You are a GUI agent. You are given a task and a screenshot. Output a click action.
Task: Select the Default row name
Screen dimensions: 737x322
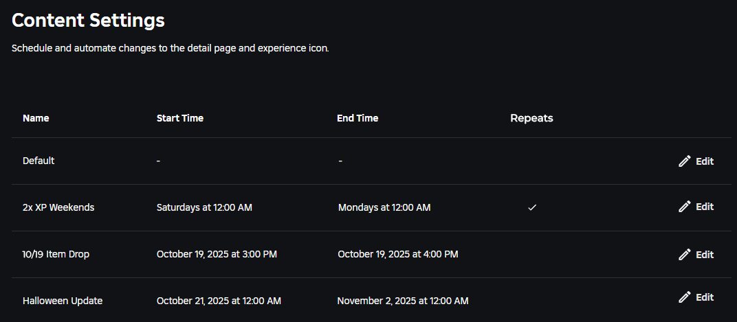pyautogui.click(x=38, y=161)
